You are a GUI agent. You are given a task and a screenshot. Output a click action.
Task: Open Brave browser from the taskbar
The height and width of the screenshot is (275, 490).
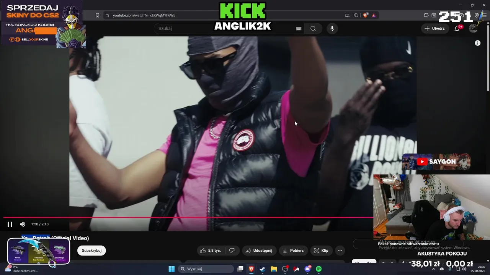[x=251, y=269]
